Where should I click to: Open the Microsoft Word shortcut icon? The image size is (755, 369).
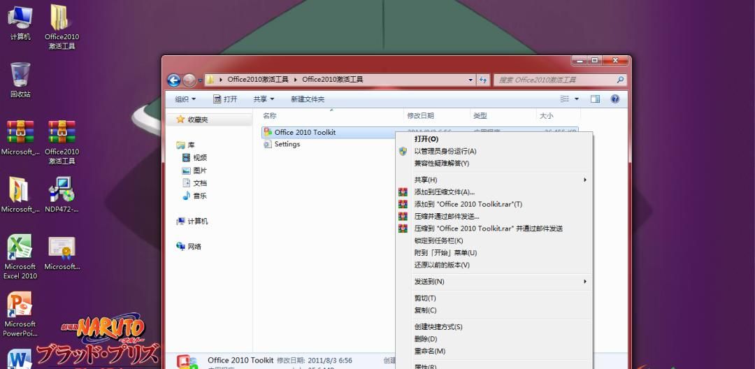(20, 359)
